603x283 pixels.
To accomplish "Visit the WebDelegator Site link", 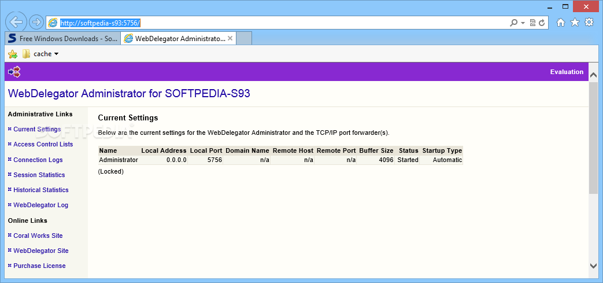I will click(x=41, y=251).
